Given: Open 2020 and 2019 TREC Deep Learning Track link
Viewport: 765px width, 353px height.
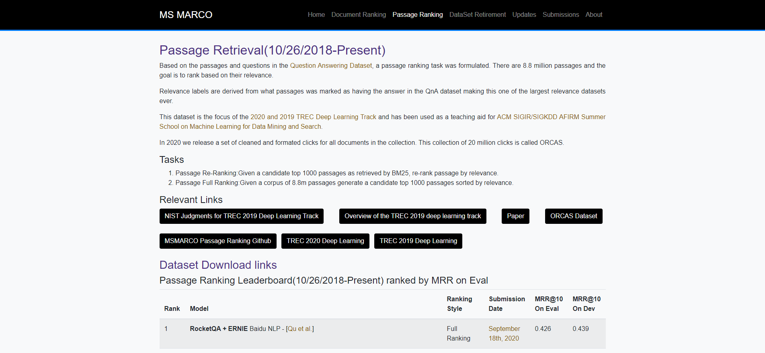Looking at the screenshot, I should click(x=313, y=117).
